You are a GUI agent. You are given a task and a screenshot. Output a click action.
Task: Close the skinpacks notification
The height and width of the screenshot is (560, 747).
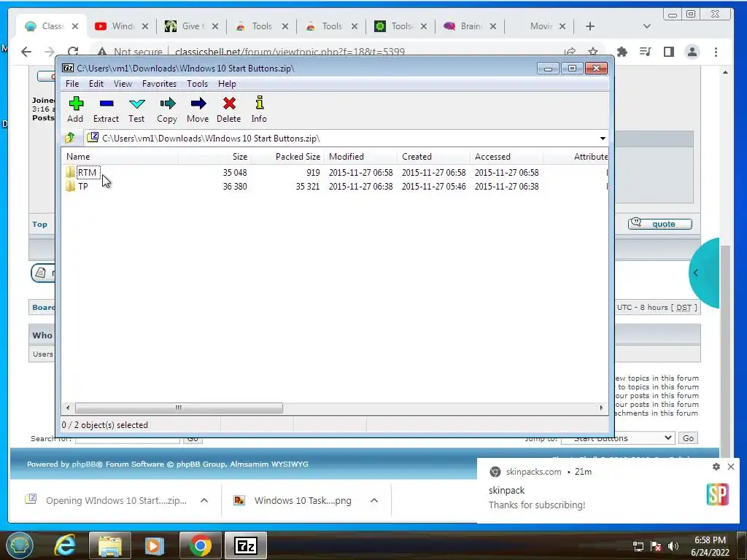731,467
